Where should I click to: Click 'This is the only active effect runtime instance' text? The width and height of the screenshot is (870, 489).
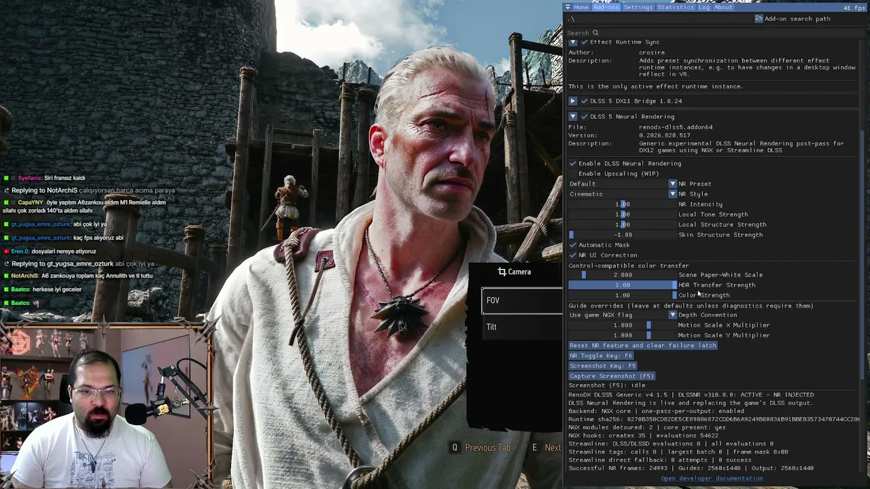click(656, 86)
